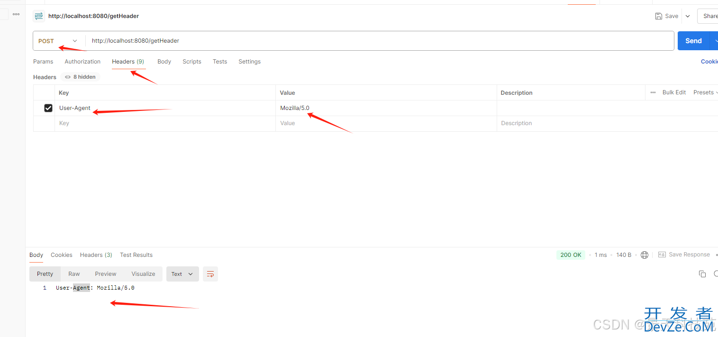Open the Tests tab
This screenshot has width=718, height=337.
220,62
